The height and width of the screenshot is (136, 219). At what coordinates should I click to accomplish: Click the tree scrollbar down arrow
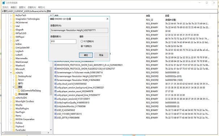pos(51,130)
